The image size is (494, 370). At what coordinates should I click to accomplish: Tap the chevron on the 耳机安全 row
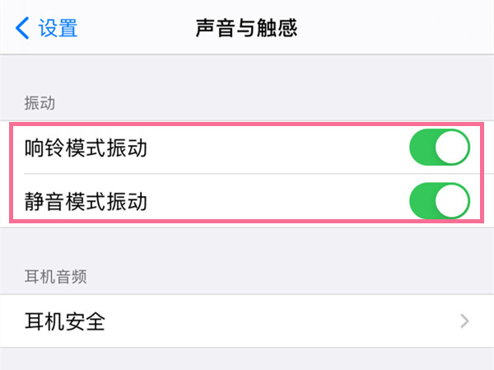pos(465,321)
